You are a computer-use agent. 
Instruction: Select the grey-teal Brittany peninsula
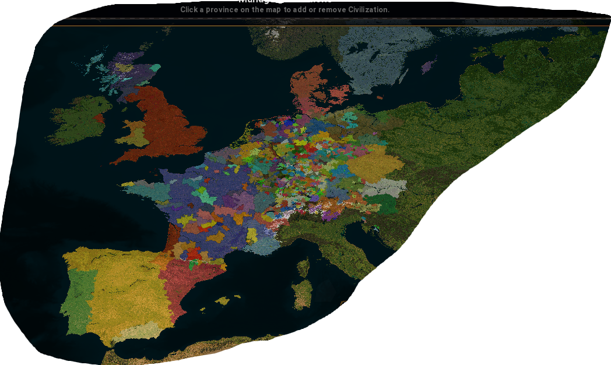(150, 190)
